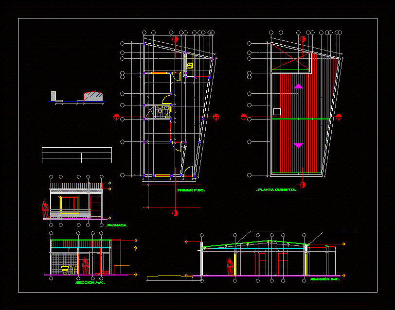
Task: Click the small white square on roof plan
Action: [x=277, y=112]
